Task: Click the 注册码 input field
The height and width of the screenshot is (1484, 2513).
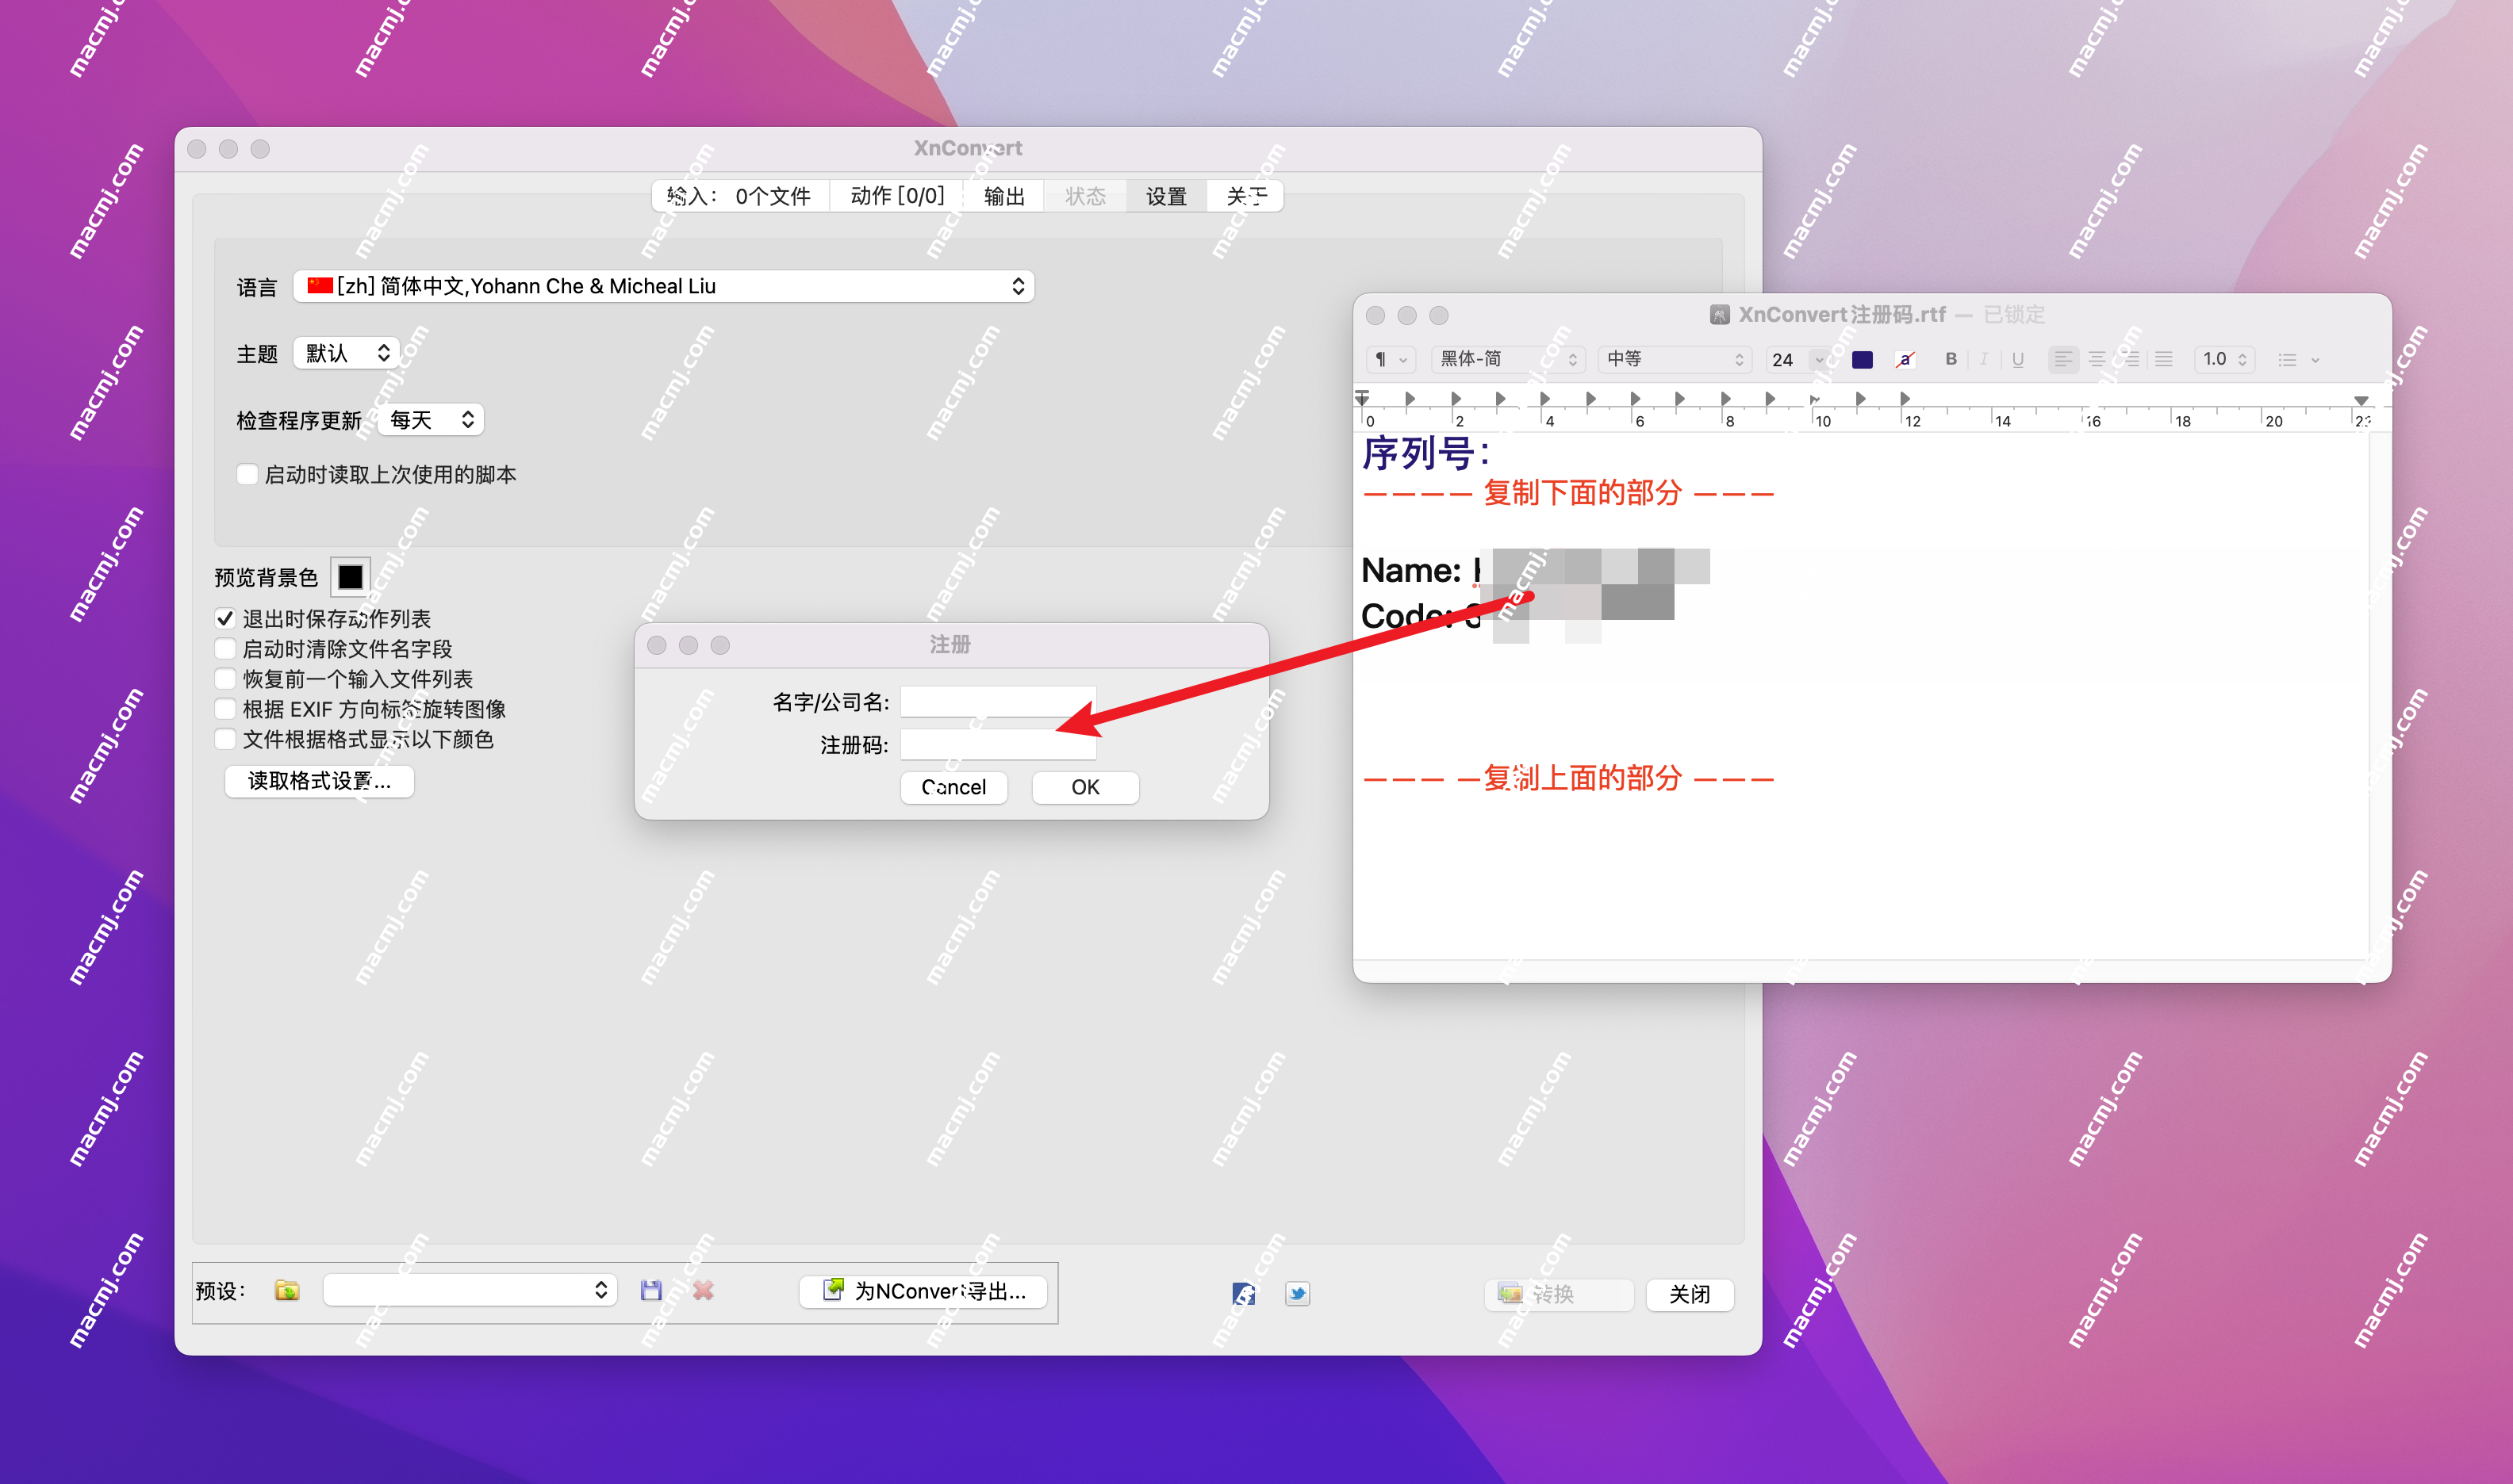Action: click(x=999, y=745)
